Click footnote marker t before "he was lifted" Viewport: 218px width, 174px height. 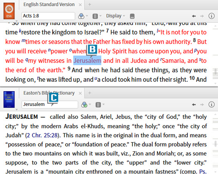[x=38, y=78]
